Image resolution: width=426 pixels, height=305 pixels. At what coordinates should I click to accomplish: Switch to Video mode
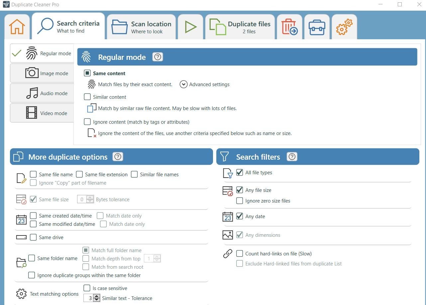click(x=42, y=113)
